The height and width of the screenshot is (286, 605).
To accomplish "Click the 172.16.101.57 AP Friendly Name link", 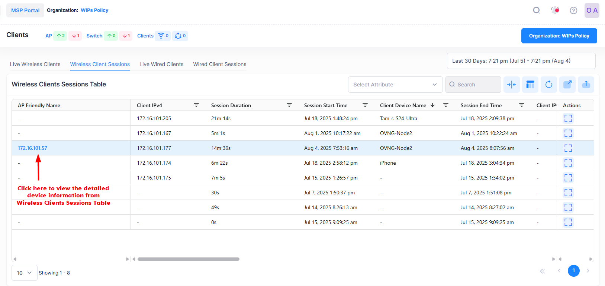I will [32, 148].
